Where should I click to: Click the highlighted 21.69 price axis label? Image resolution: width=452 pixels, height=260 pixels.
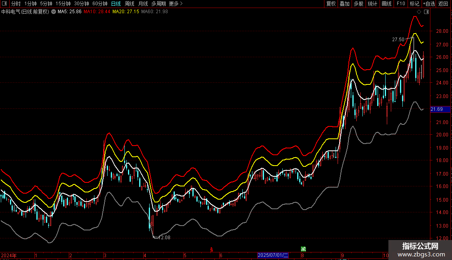click(440, 109)
